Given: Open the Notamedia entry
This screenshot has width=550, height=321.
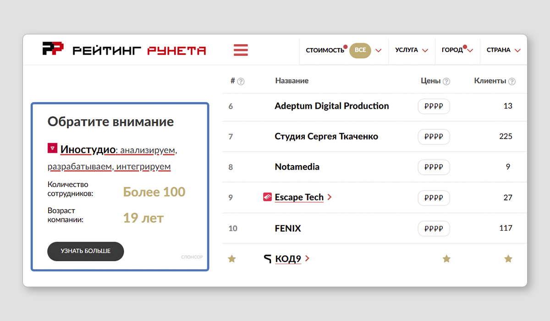Looking at the screenshot, I should (297, 167).
